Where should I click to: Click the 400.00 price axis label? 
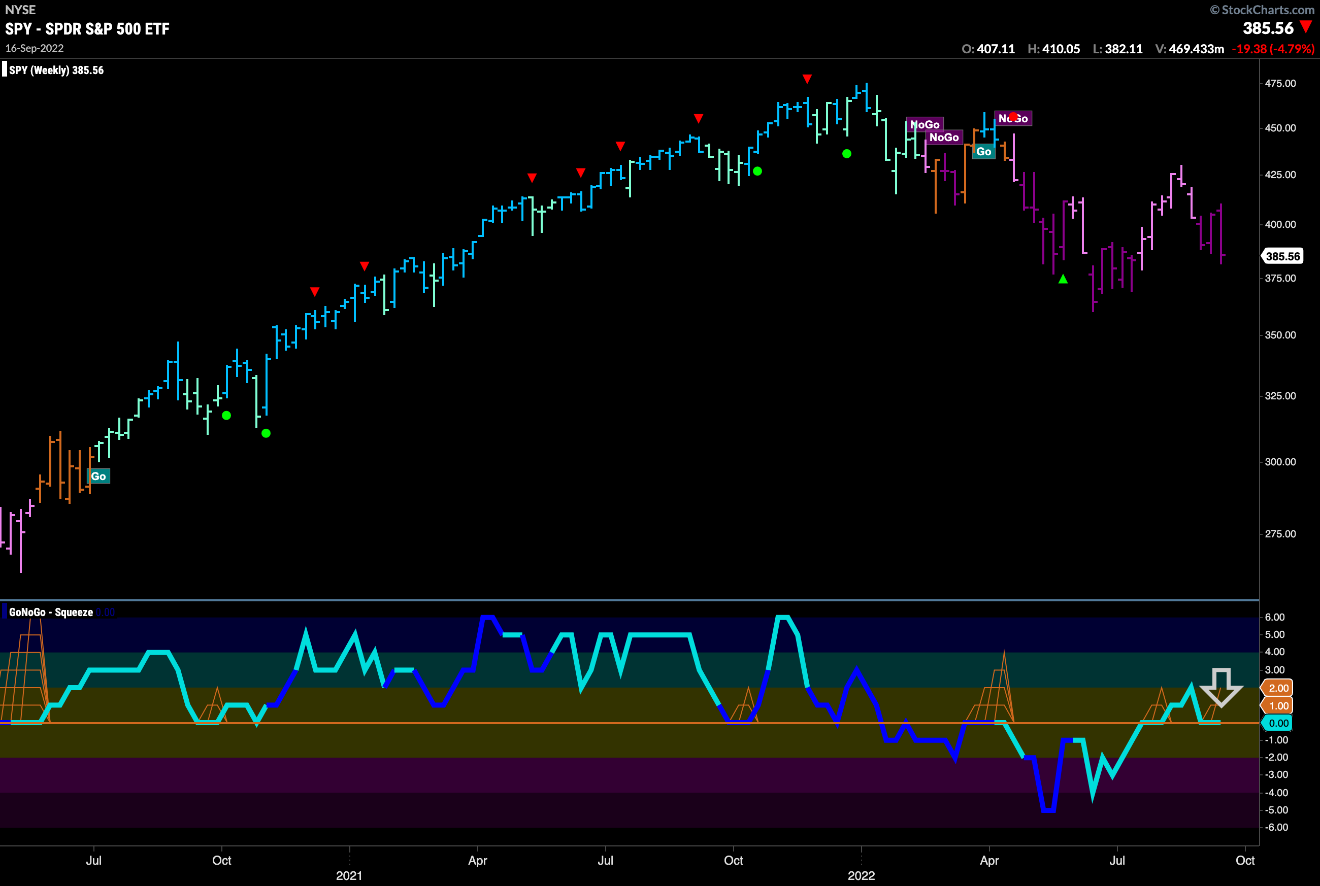[1280, 224]
